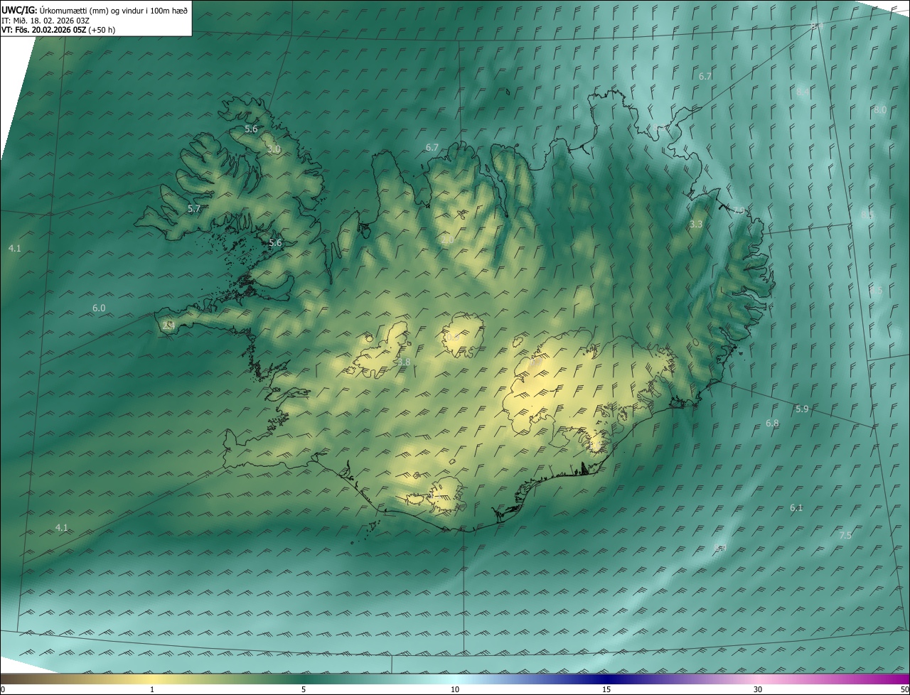Pick the pale yellow colorbar segment above 1
Screen dimensions: 910x695
click(152, 679)
